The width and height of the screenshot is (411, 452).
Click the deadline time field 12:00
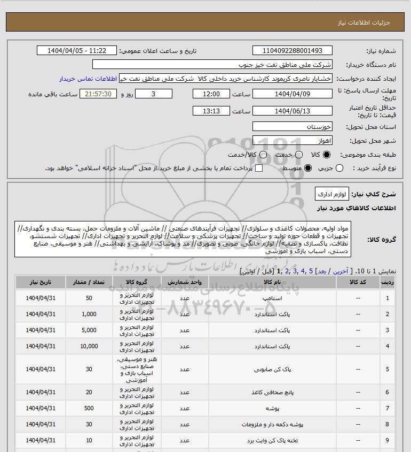211,94
